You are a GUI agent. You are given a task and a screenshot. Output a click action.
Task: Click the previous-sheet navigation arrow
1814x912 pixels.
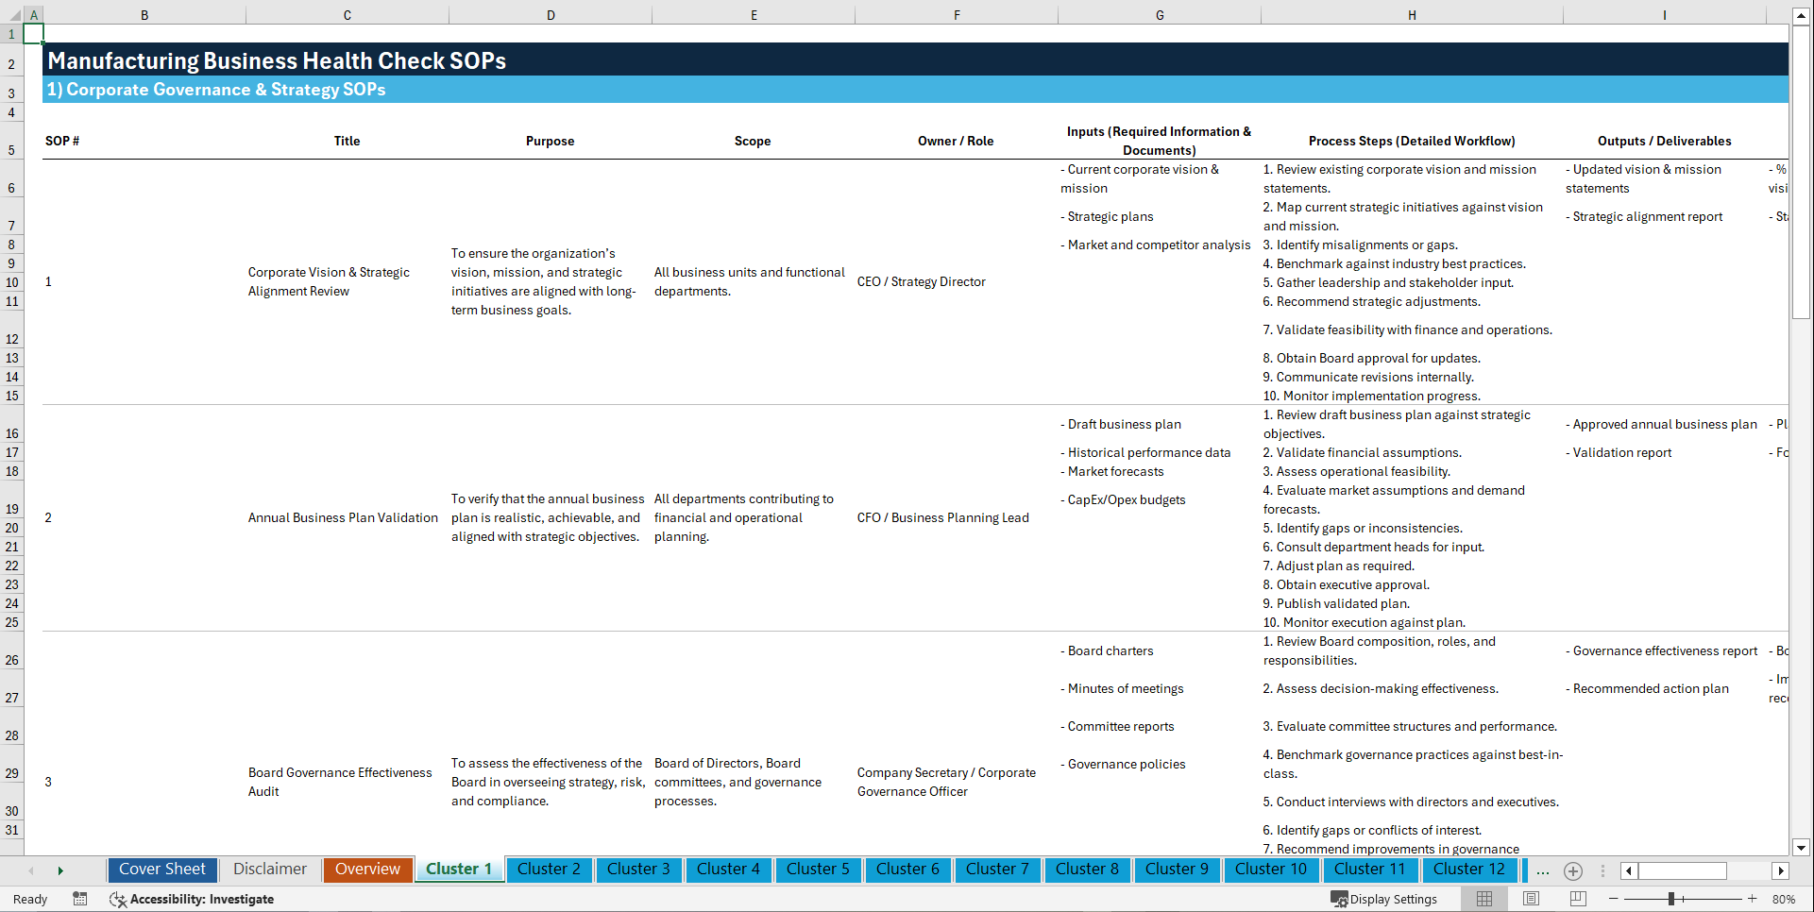click(31, 870)
